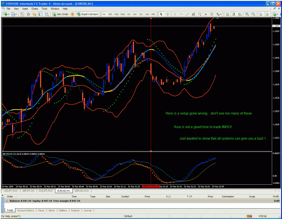Toggle the Navigator folder-star icon
282x219 pixels.
tap(34, 14)
